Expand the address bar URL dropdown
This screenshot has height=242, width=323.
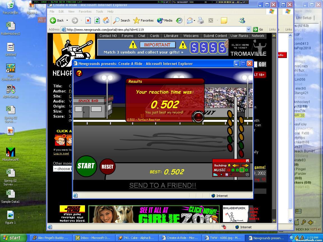tap(248, 29)
